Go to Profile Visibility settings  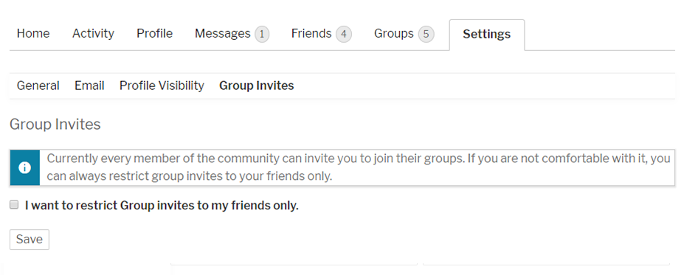coord(162,86)
